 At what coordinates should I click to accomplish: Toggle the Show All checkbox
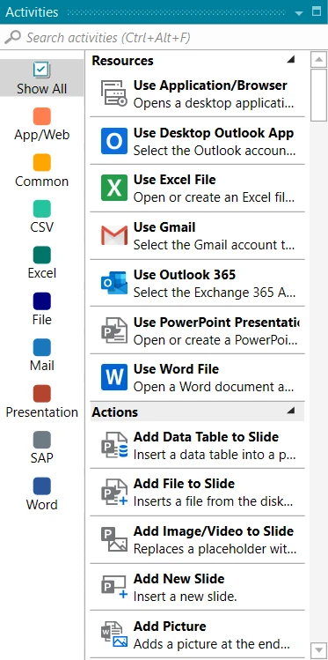(x=41, y=70)
